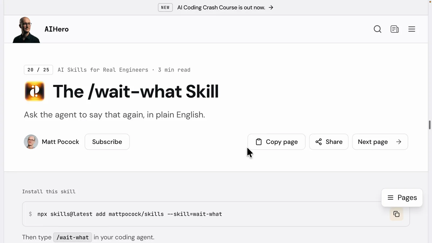Open the hamburger menu in header
The width and height of the screenshot is (432, 243).
tap(411, 29)
